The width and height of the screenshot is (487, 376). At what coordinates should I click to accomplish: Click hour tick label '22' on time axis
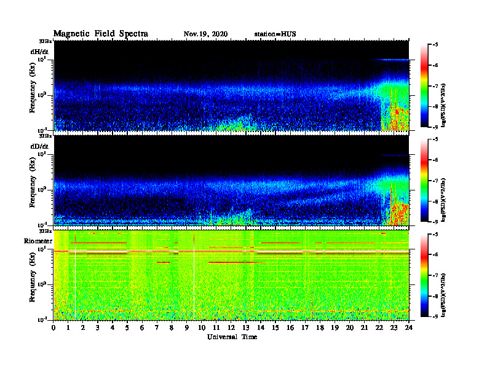pos(379,328)
